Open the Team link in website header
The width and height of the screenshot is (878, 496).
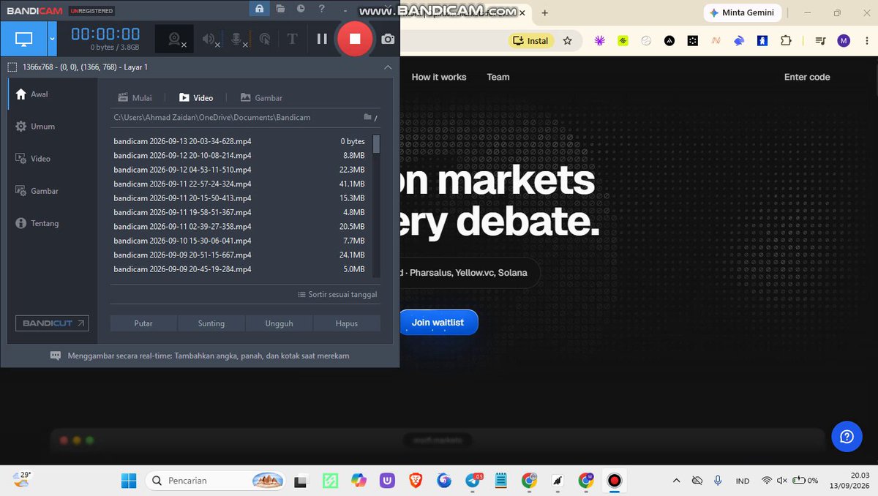tap(498, 77)
